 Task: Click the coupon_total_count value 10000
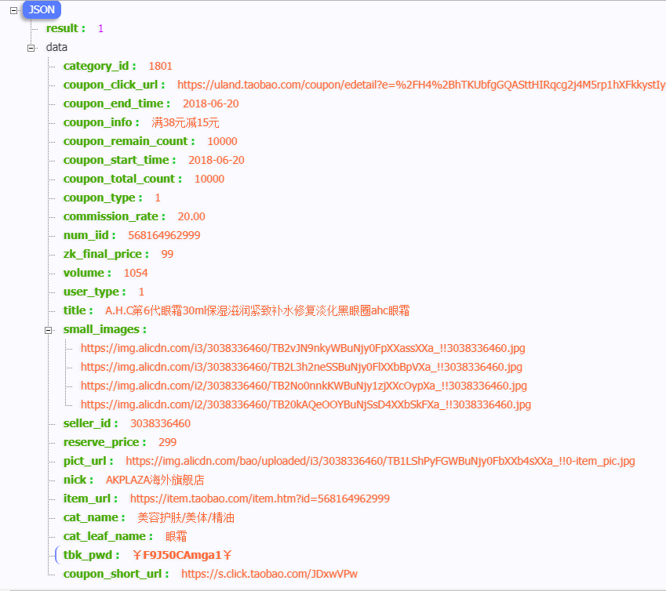[x=209, y=179]
